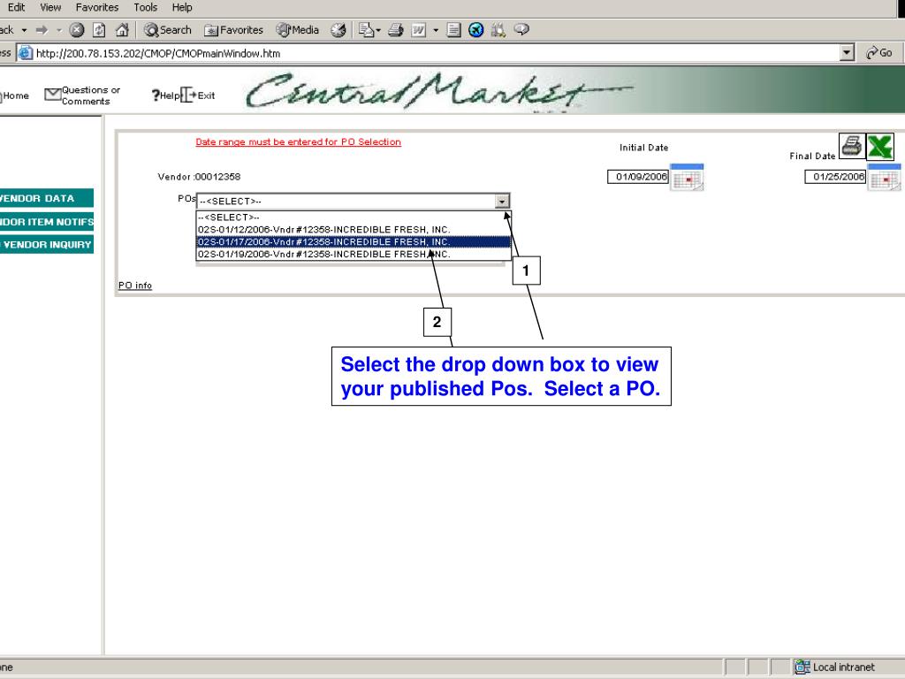The image size is (905, 679).
Task: Select the --<SELECT>-- option in the list
Action: (x=354, y=217)
